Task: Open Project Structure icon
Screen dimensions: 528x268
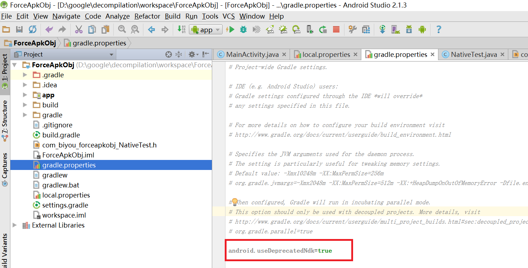Action: [x=366, y=29]
